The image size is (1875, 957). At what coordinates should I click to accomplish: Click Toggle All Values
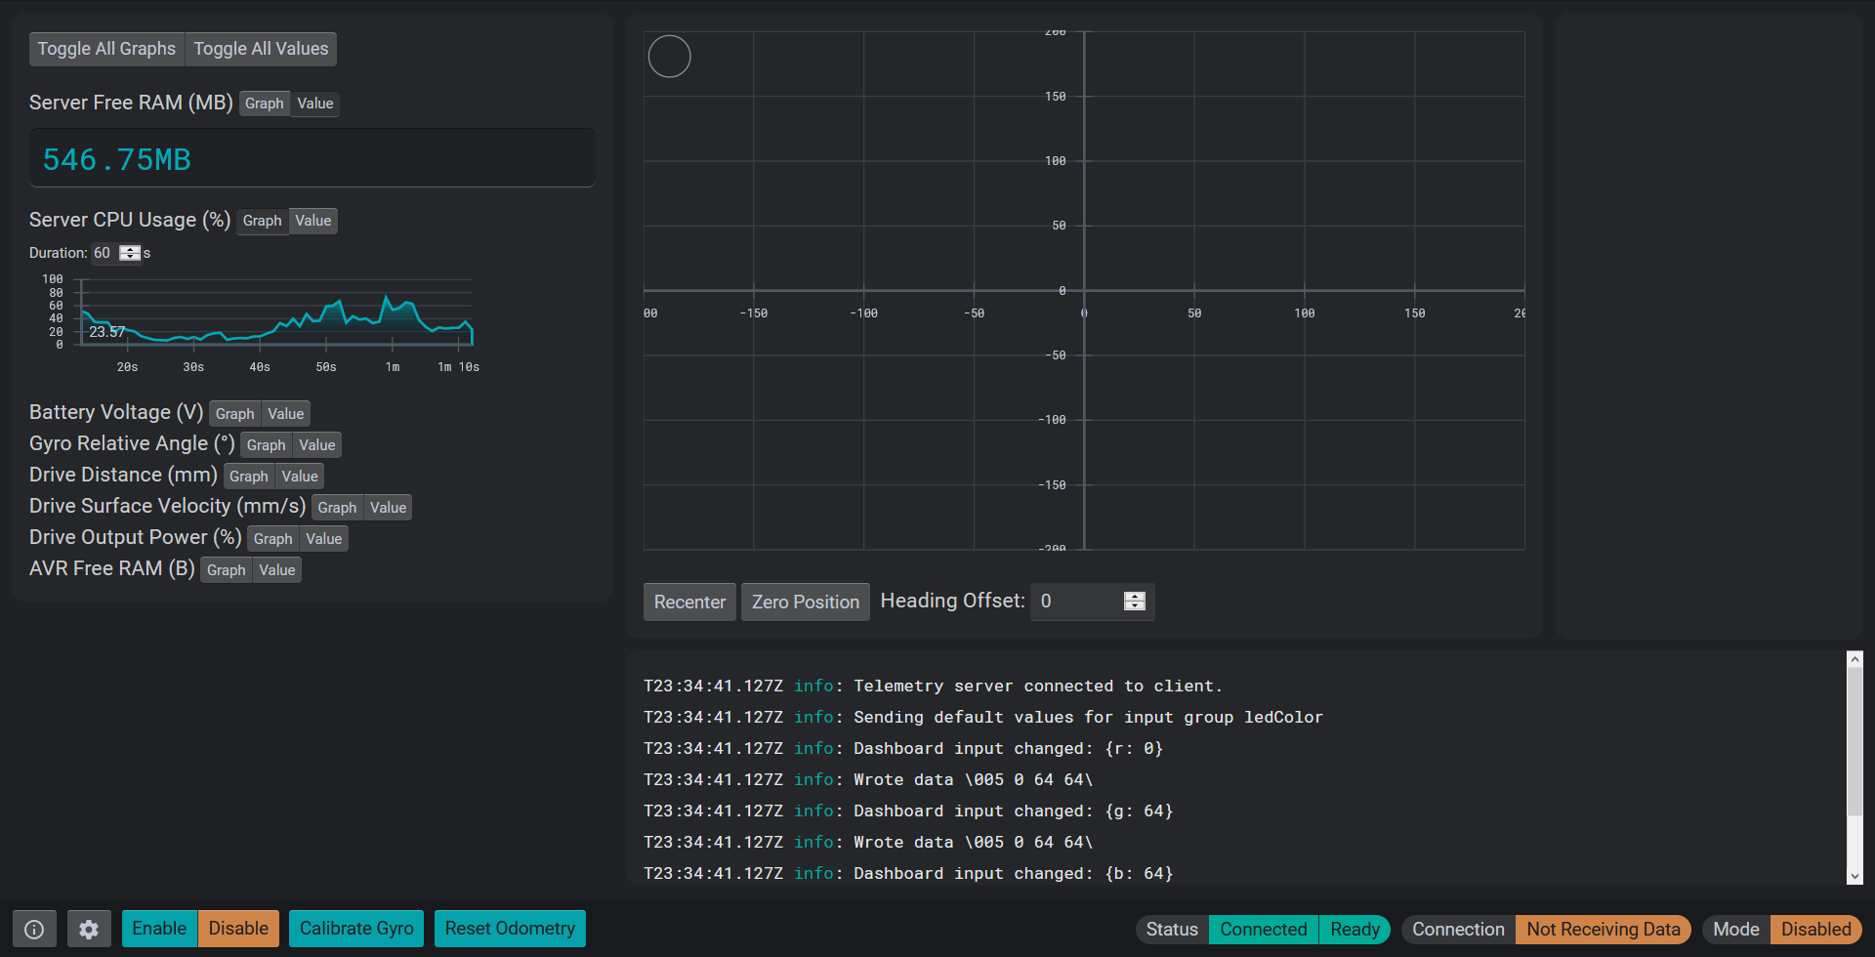(x=261, y=49)
